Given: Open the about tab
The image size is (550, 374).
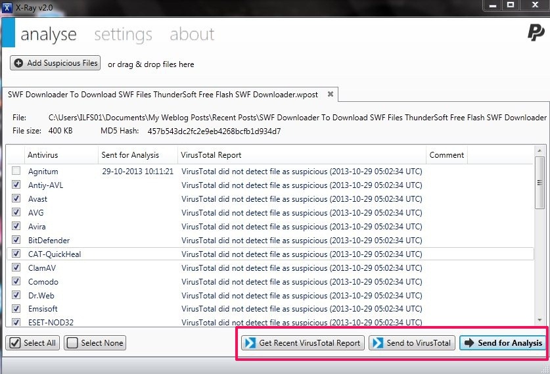Looking at the screenshot, I should coord(192,34).
